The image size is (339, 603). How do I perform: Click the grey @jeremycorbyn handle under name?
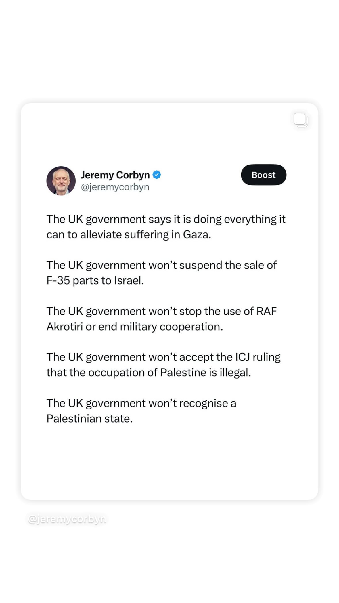click(x=115, y=187)
